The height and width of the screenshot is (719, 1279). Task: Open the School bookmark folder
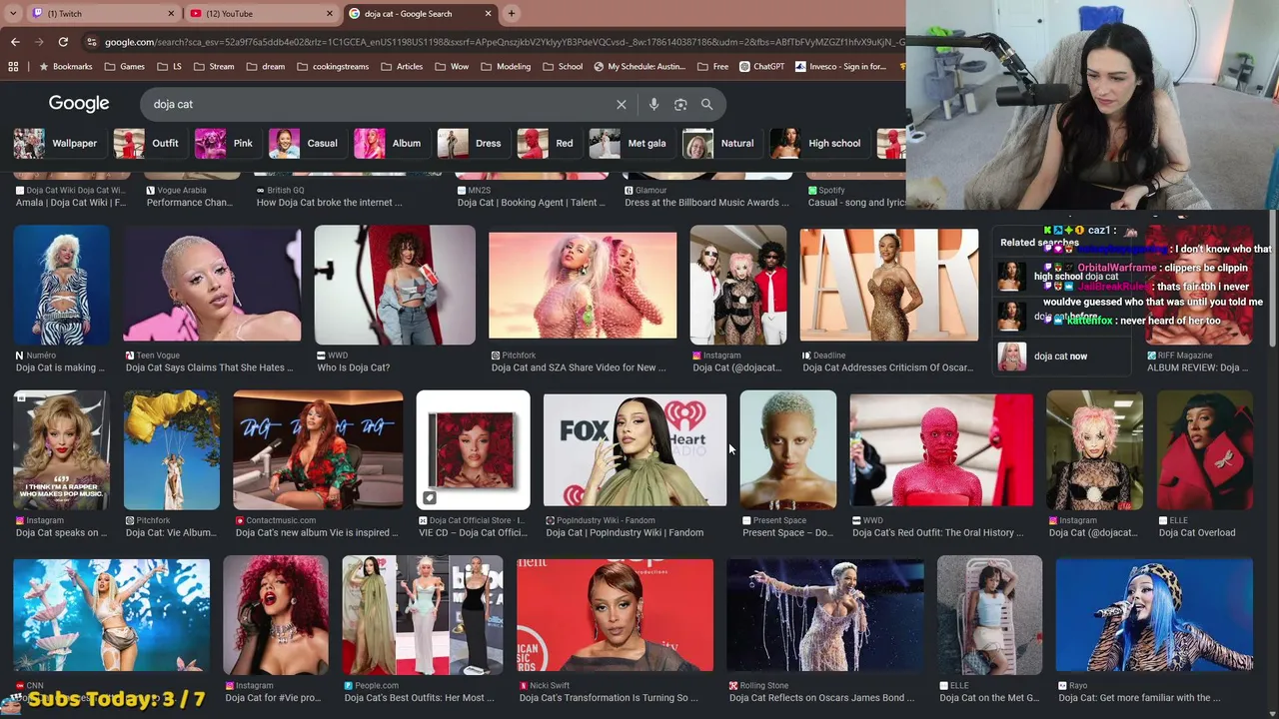(x=563, y=67)
